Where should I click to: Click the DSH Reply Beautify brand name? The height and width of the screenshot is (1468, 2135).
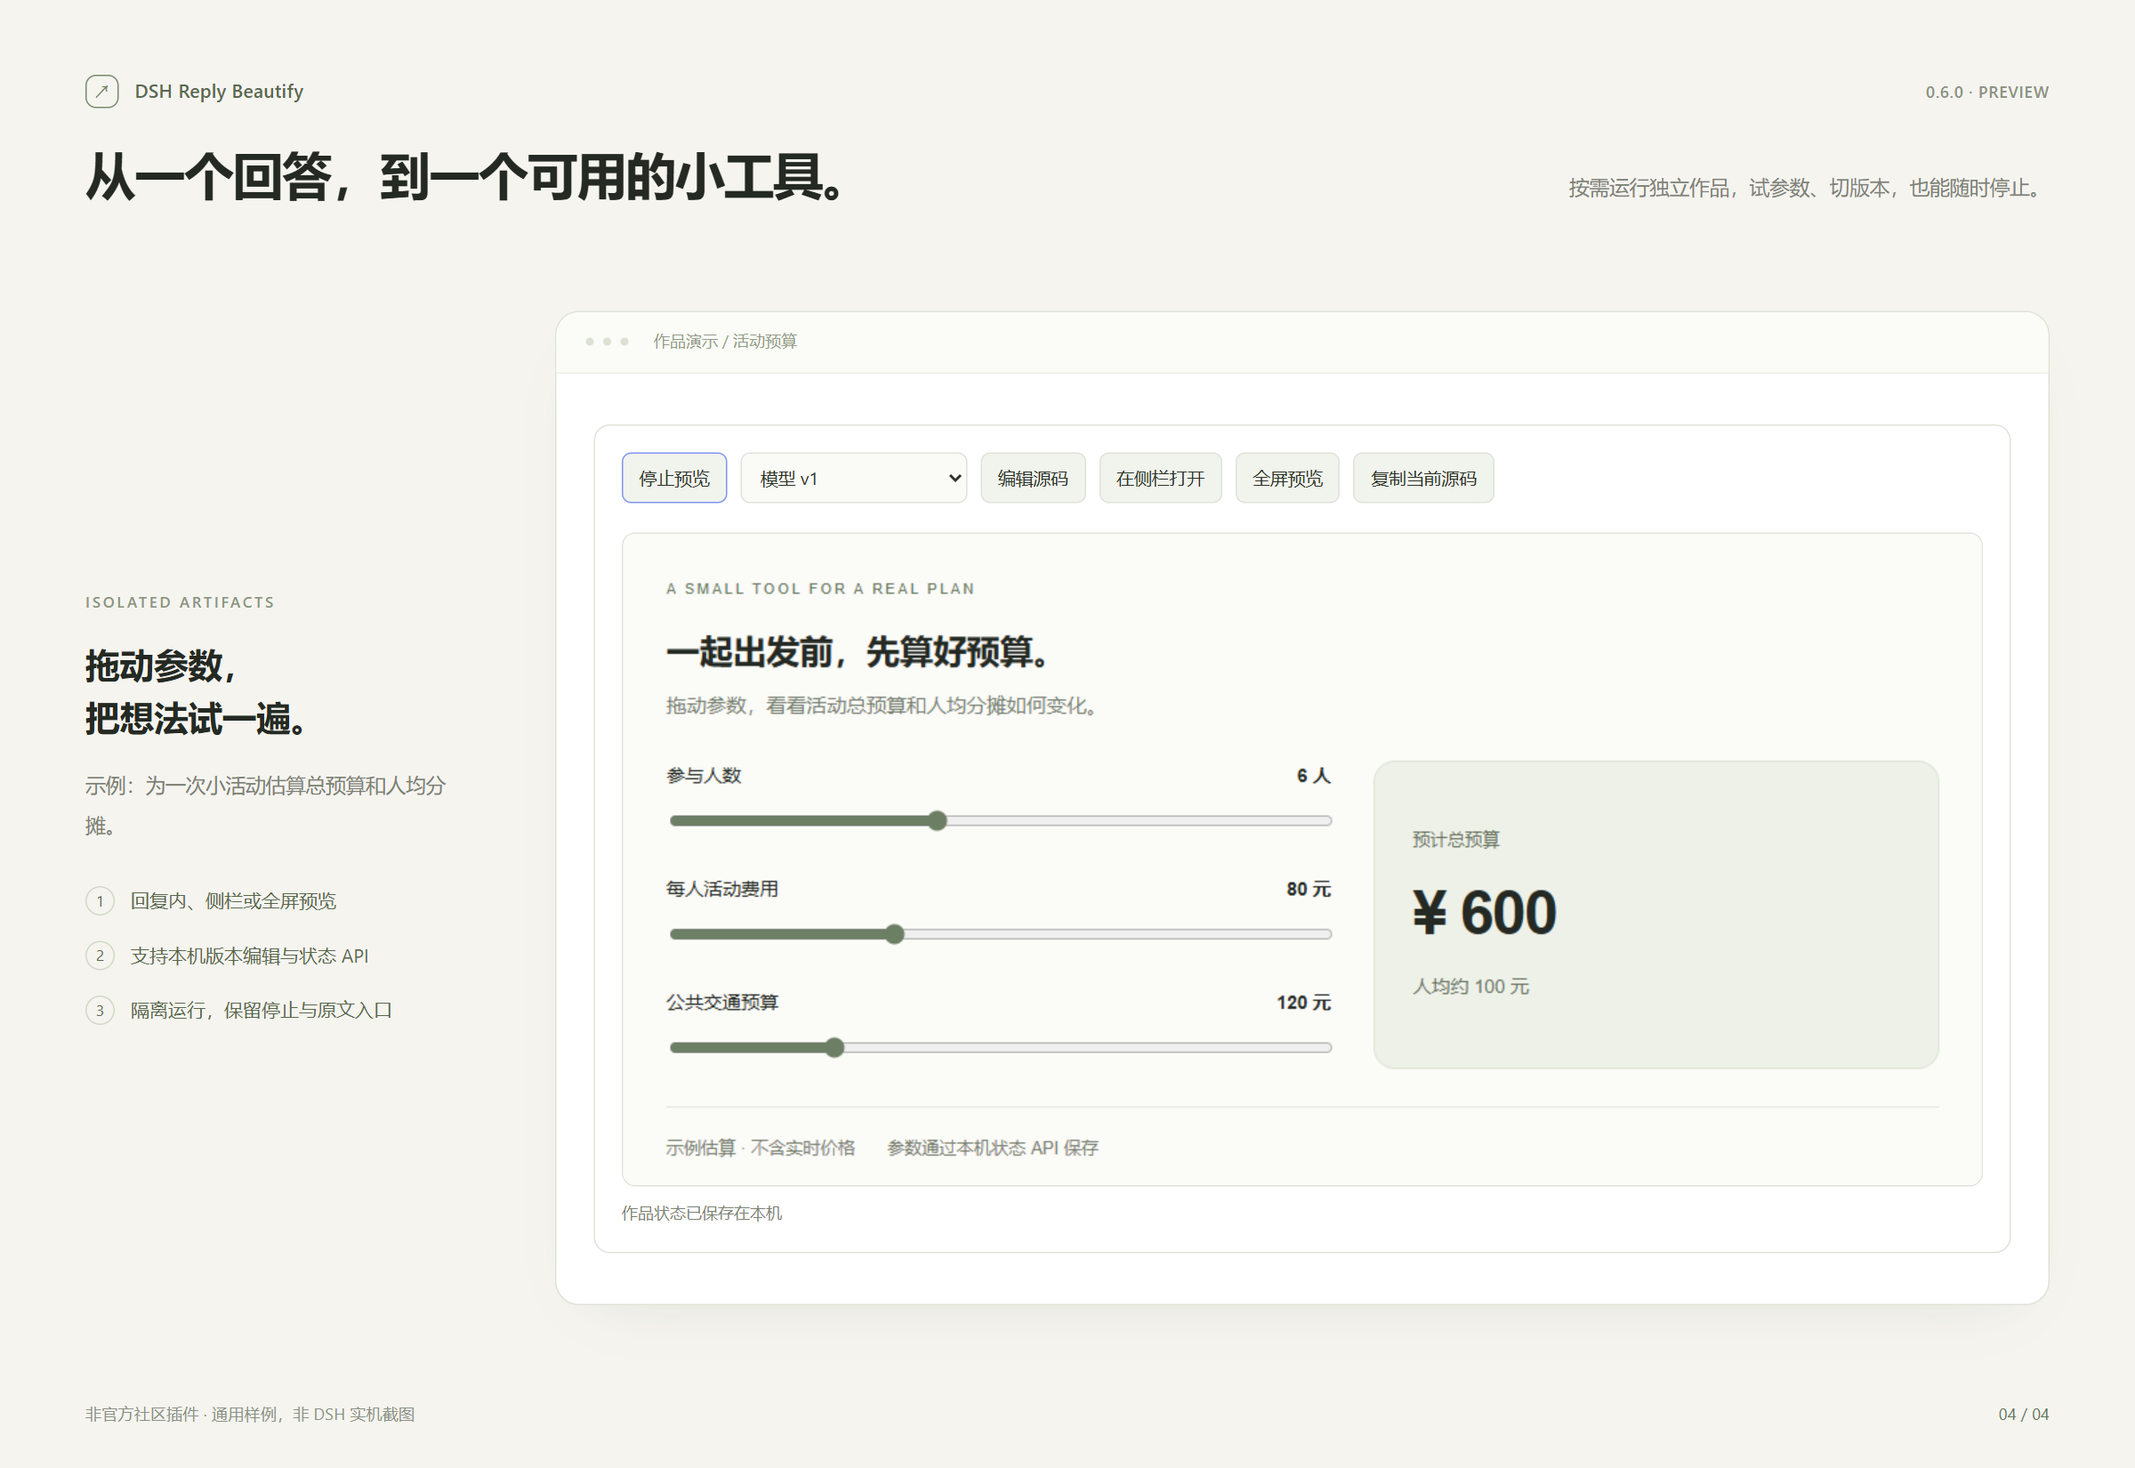pyautogui.click(x=219, y=91)
